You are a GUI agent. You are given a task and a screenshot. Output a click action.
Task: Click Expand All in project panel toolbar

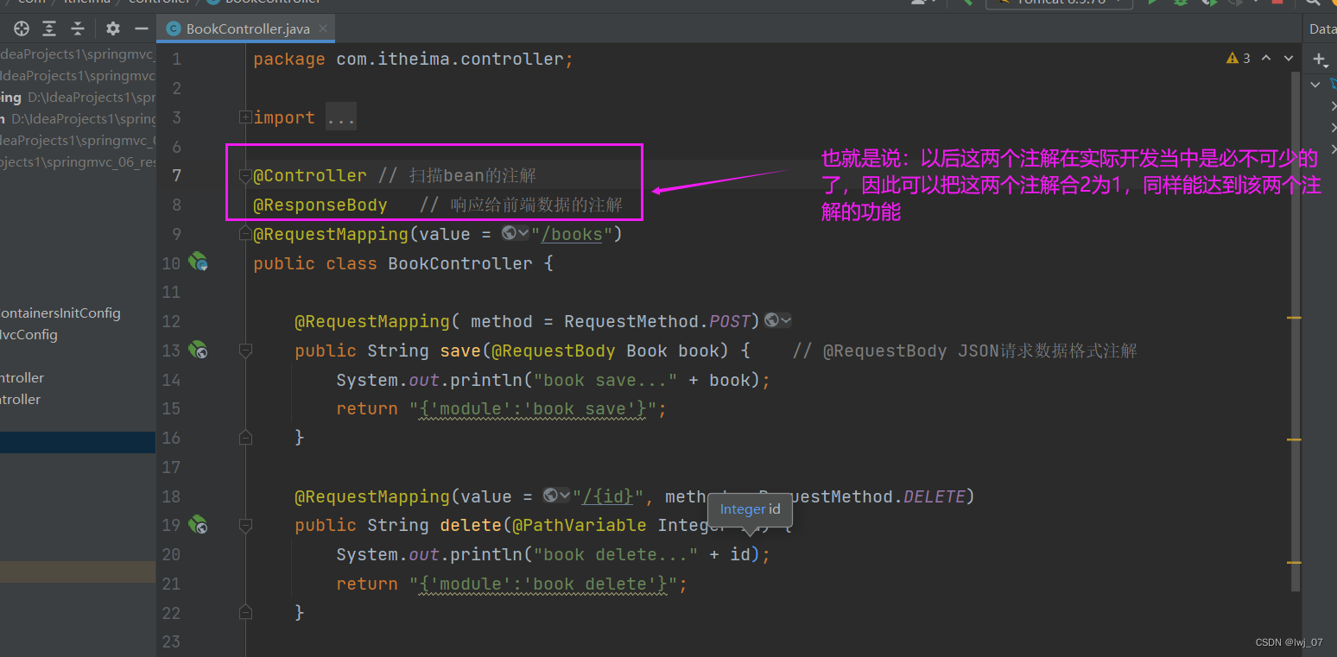click(x=49, y=28)
